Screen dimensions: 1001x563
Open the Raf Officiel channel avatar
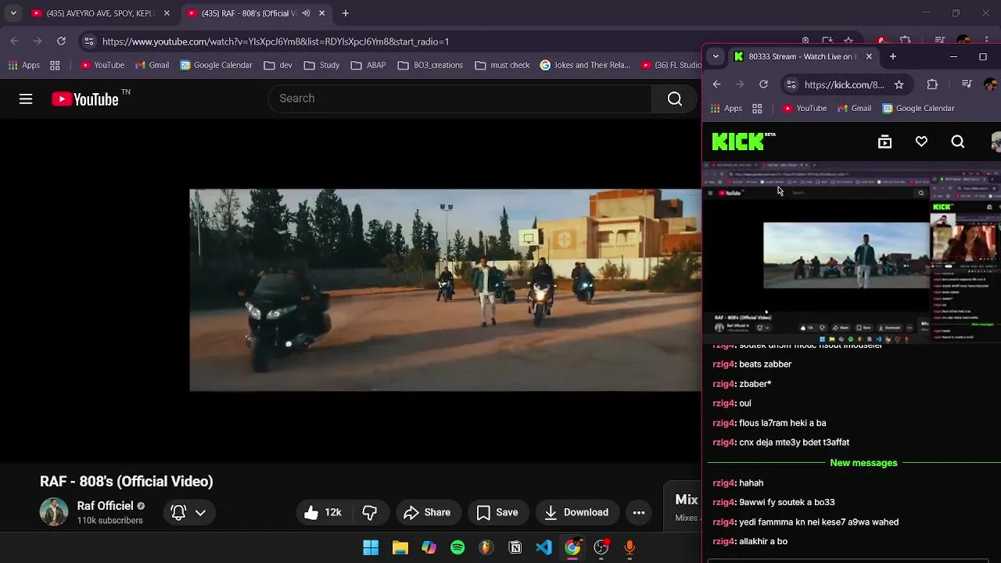tap(54, 512)
